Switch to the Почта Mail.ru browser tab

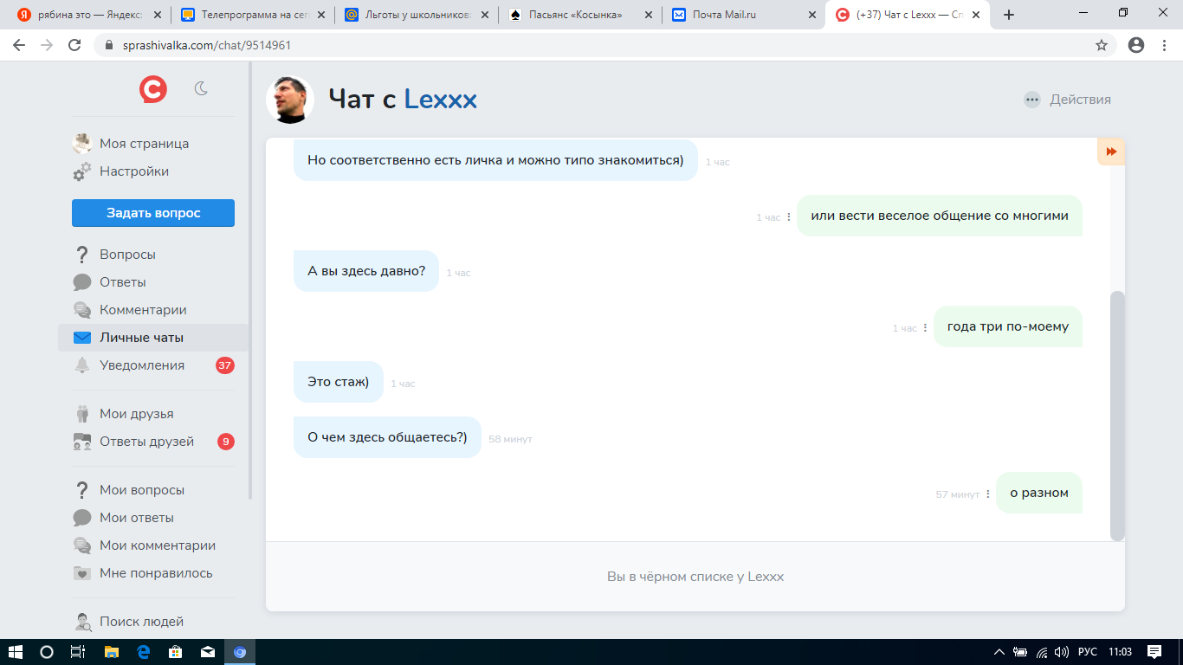pyautogui.click(x=743, y=15)
